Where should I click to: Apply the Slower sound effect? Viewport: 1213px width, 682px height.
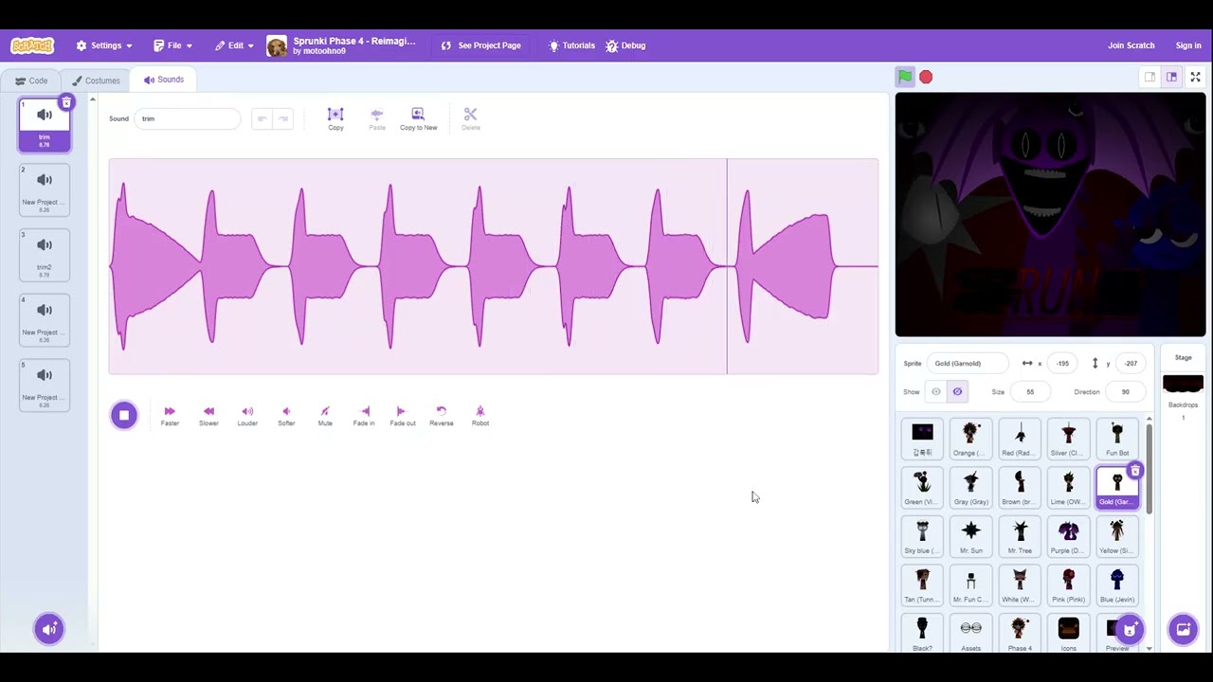[x=208, y=416]
